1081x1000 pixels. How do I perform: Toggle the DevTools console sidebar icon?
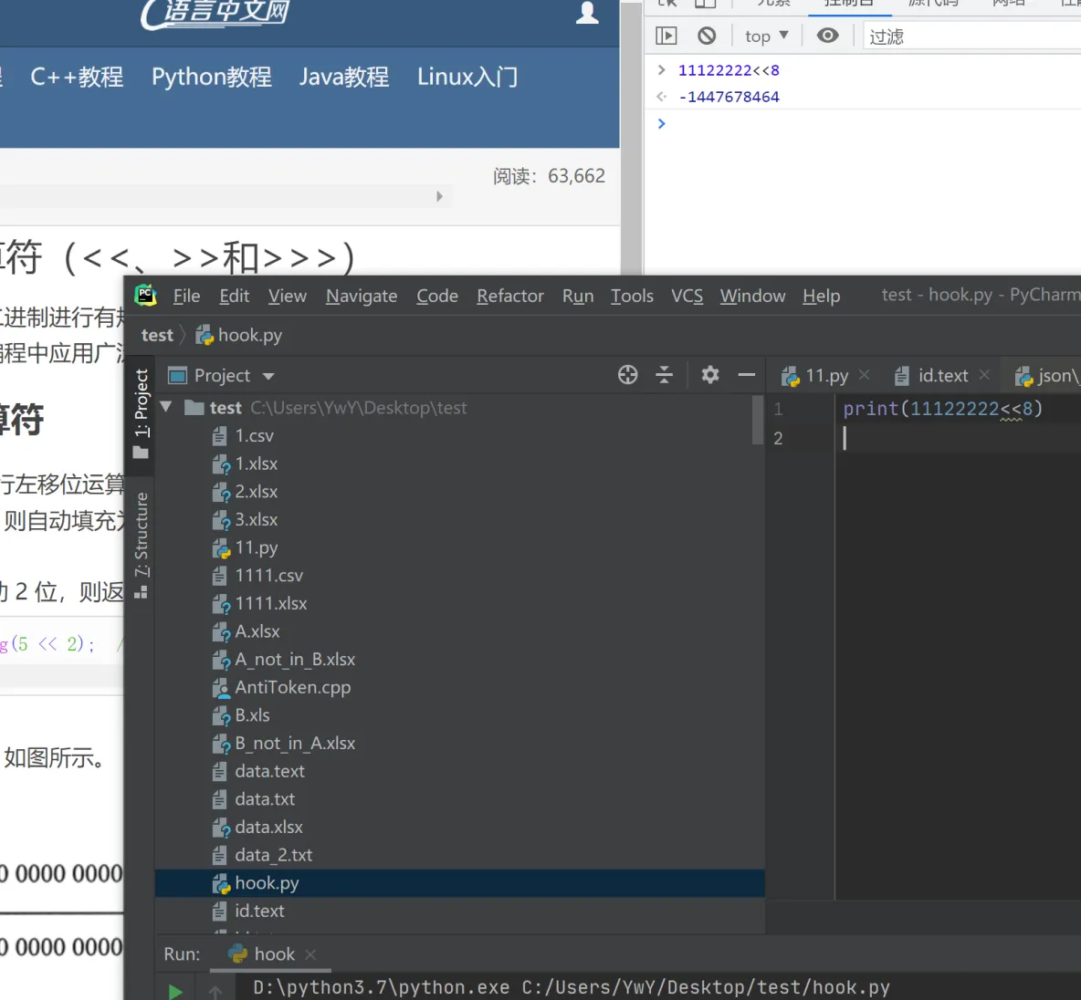[x=666, y=36]
